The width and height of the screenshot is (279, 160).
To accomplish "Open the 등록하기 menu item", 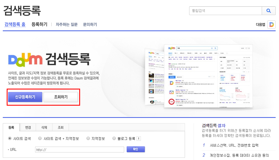I will click(x=39, y=24).
